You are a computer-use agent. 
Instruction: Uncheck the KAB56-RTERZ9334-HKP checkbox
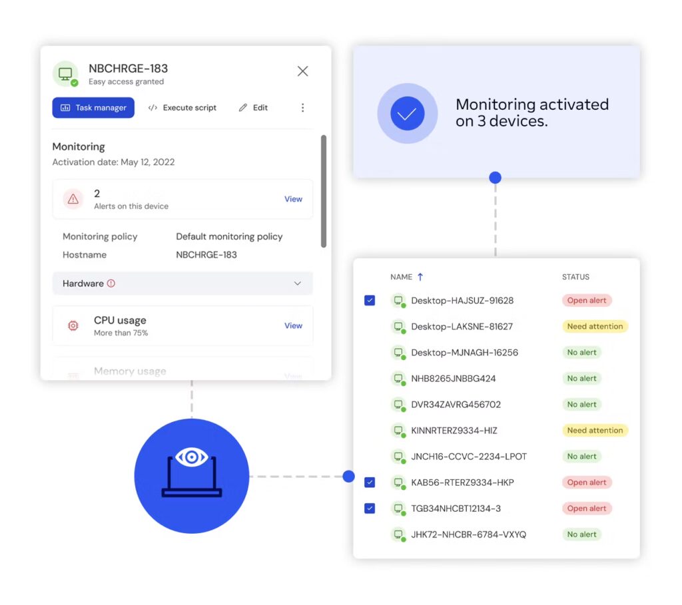(x=370, y=483)
